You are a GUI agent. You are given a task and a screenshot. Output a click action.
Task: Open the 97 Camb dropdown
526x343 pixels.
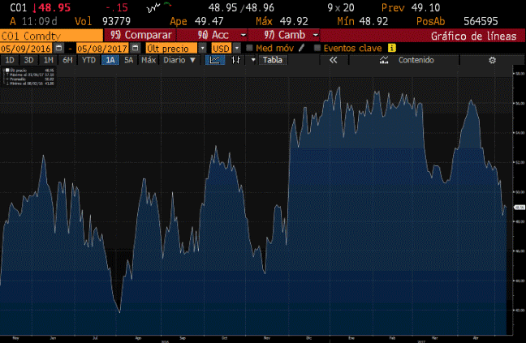(315, 35)
